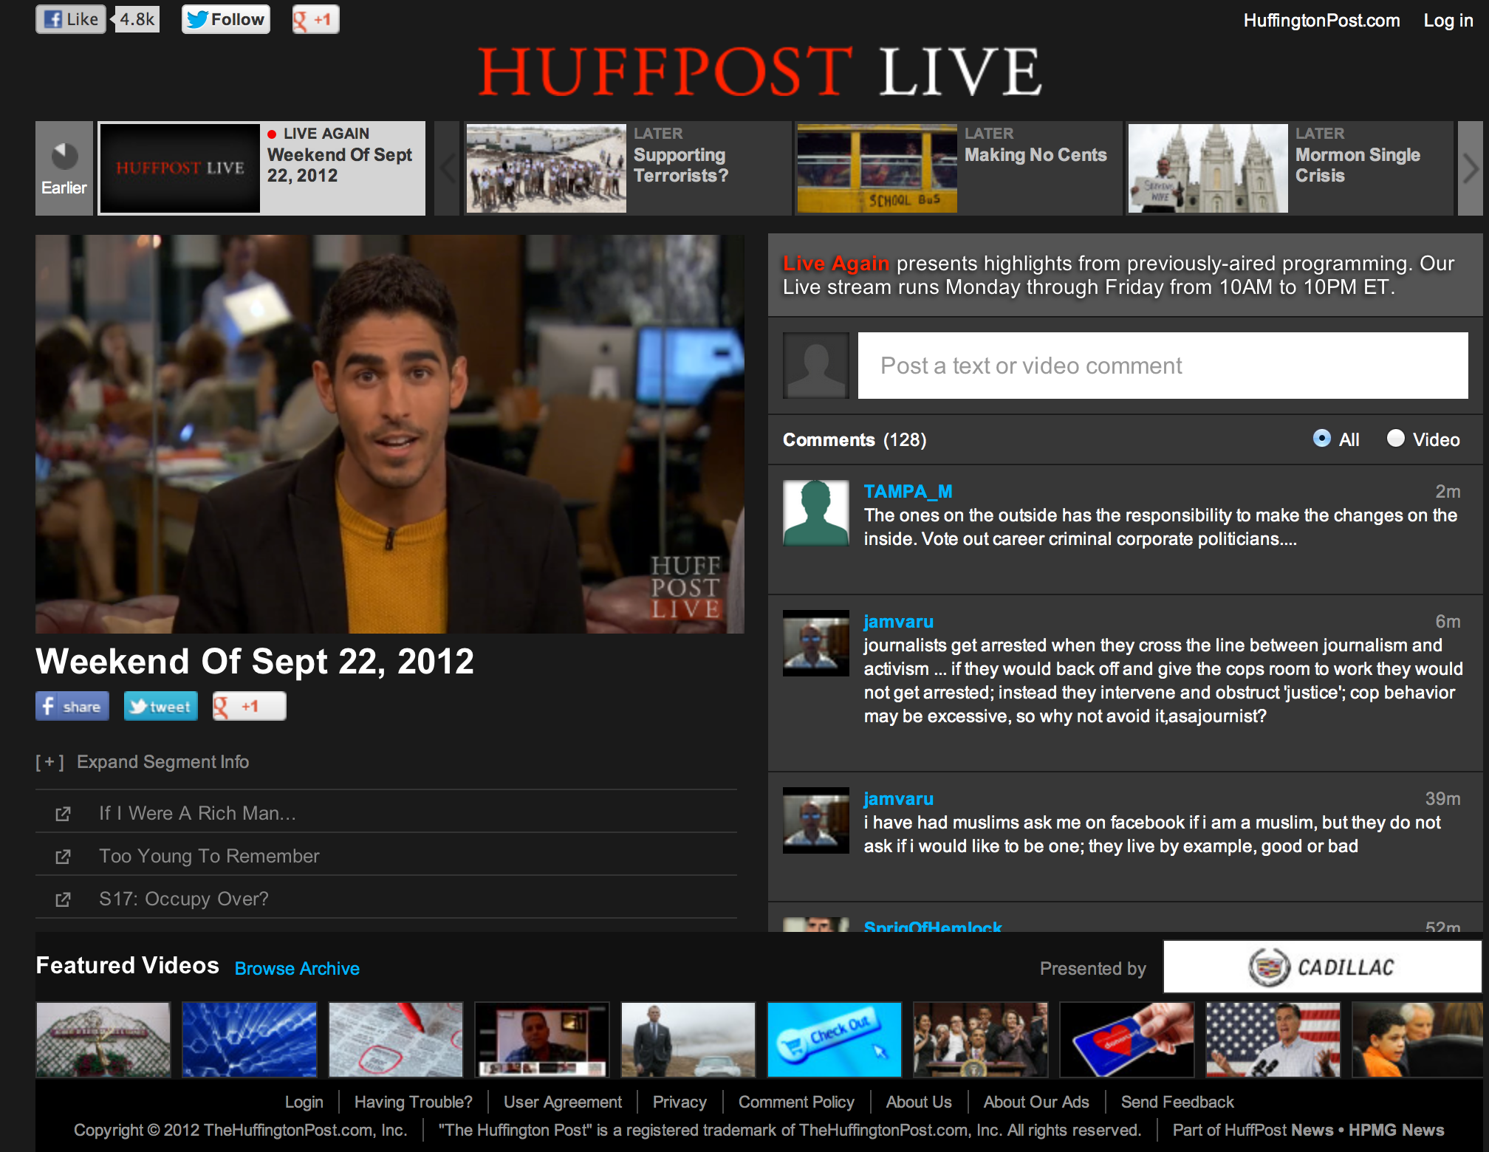This screenshot has height=1152, width=1489.
Task: Click jamvaru avatar on 6m comment
Action: coord(816,643)
